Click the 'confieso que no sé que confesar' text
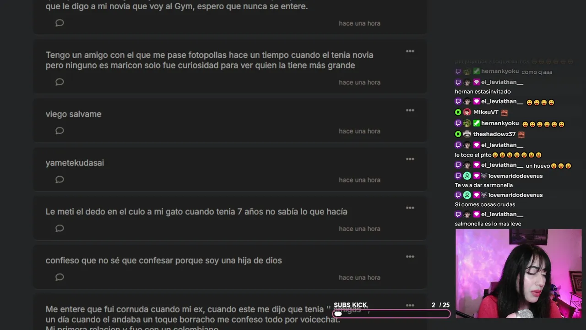This screenshot has width=586, height=330. 163,260
